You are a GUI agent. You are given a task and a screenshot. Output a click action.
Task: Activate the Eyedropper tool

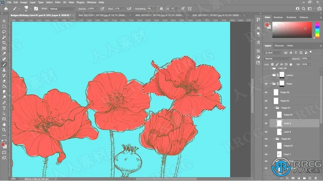4,54
